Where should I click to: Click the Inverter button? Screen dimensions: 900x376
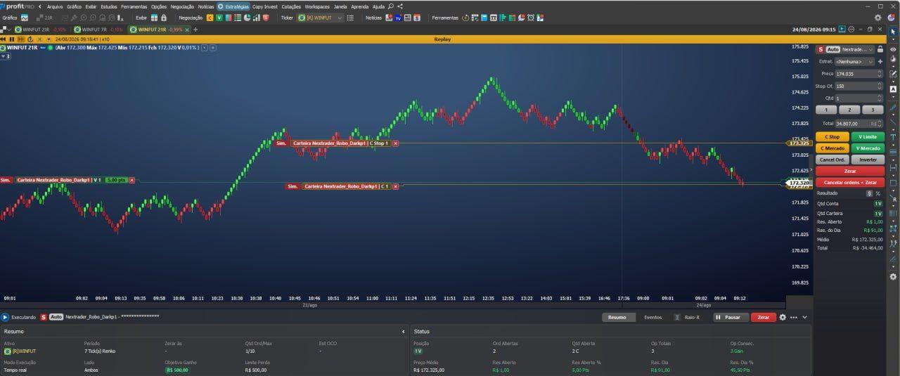click(868, 160)
